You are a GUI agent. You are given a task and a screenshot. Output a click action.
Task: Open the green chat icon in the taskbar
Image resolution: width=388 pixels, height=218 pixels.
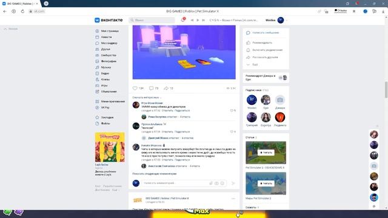click(x=7, y=212)
